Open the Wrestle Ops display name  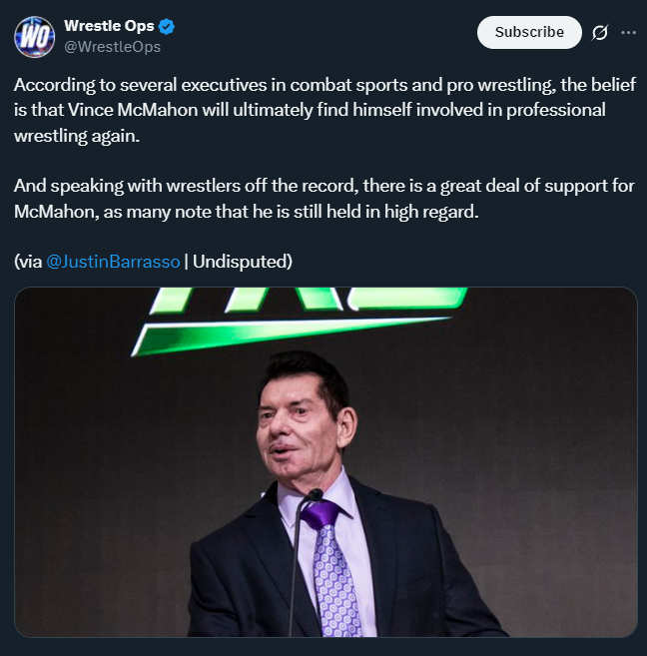(109, 26)
